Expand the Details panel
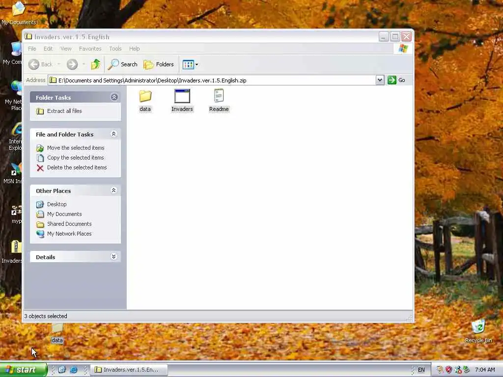 113,256
